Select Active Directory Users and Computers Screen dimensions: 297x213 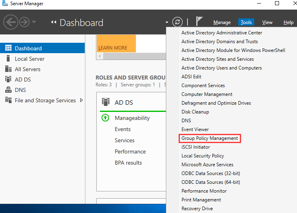[x=221, y=68]
